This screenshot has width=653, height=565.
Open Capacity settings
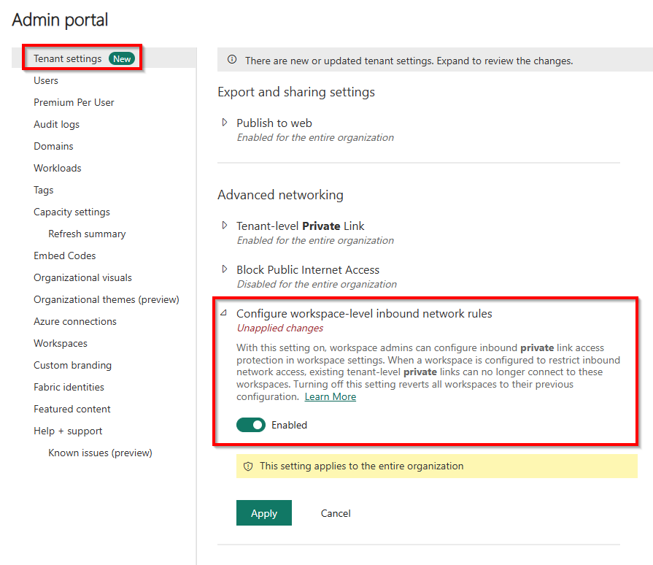tap(72, 212)
